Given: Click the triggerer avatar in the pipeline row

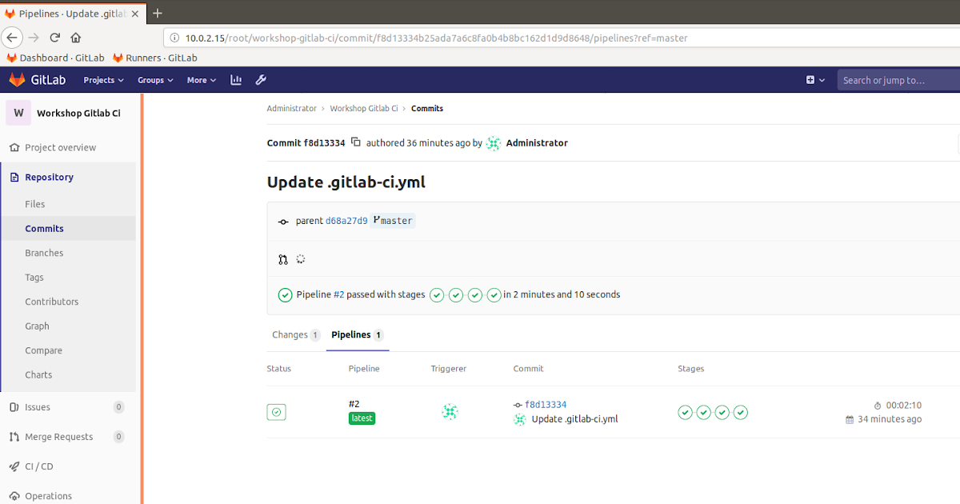Looking at the screenshot, I should 450,411.
